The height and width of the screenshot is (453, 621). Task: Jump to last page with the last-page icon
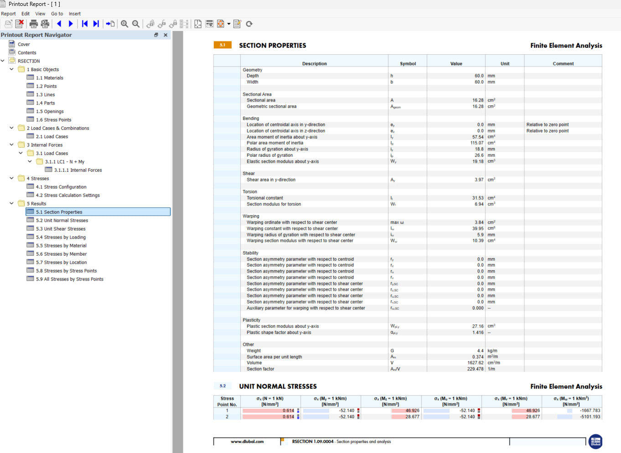[96, 24]
